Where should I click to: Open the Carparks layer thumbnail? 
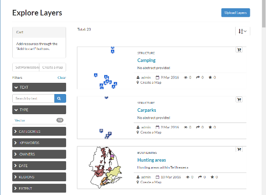105,118
